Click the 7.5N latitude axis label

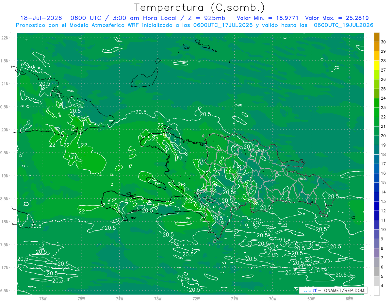[x=5, y=245]
